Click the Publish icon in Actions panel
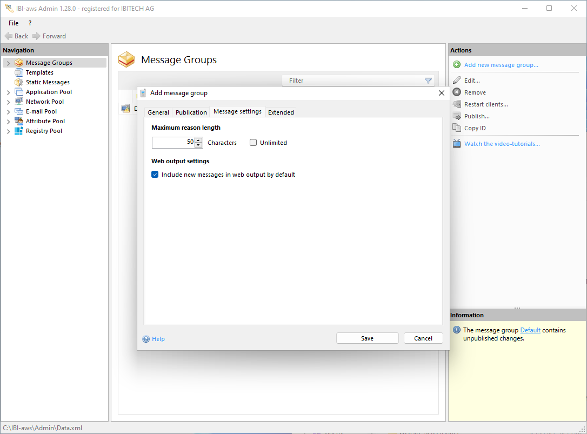587x434 pixels. click(x=457, y=116)
